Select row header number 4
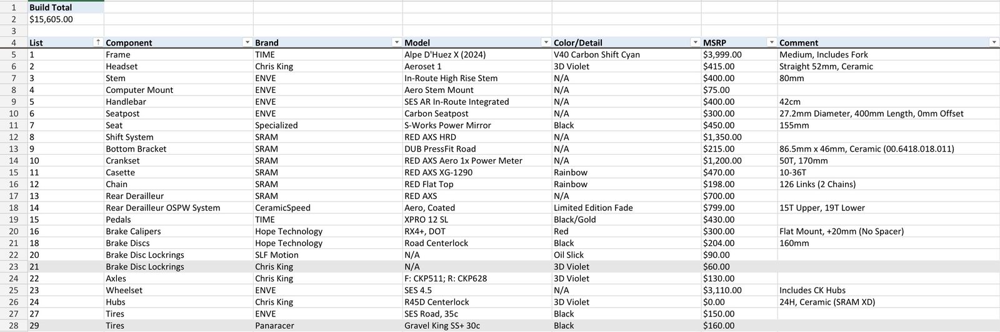1000x332 pixels. click(13, 43)
